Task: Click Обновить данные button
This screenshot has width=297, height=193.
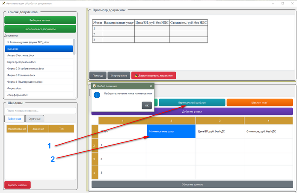Action: click(x=192, y=184)
